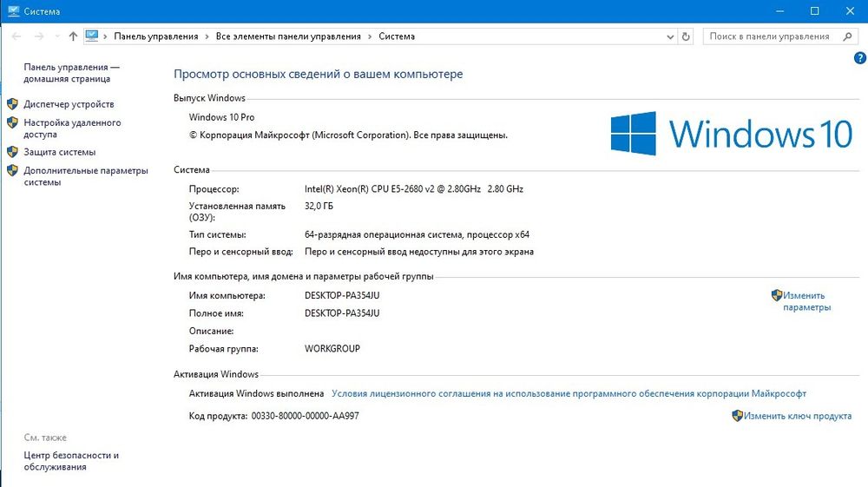This screenshot has height=487, width=868.
Task: Click shield icon beside Изменить параметры
Action: pyautogui.click(x=777, y=295)
